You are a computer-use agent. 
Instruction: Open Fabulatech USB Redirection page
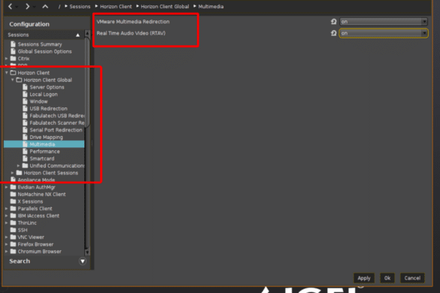(57, 116)
